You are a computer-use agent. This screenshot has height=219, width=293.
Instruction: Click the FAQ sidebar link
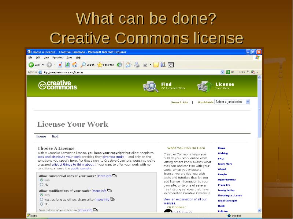[221, 158]
